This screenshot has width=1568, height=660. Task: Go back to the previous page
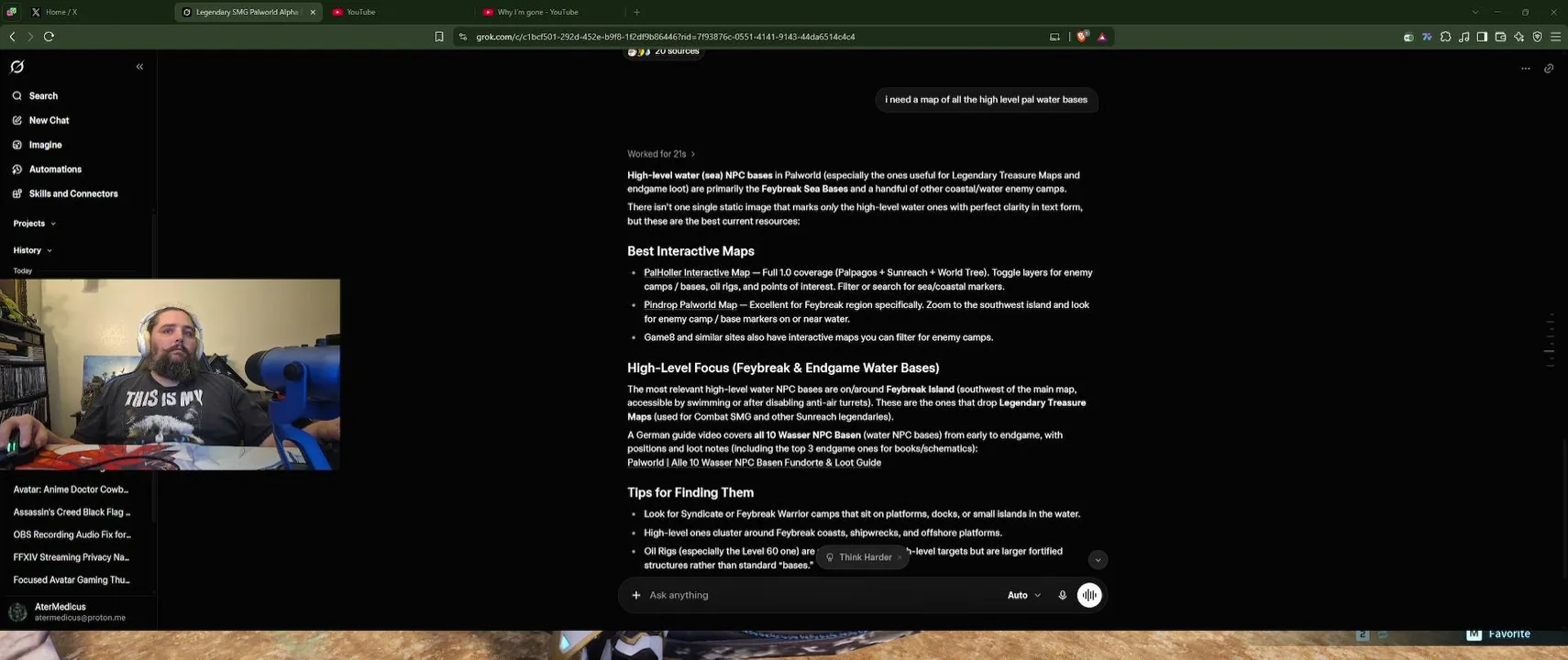pyautogui.click(x=12, y=37)
